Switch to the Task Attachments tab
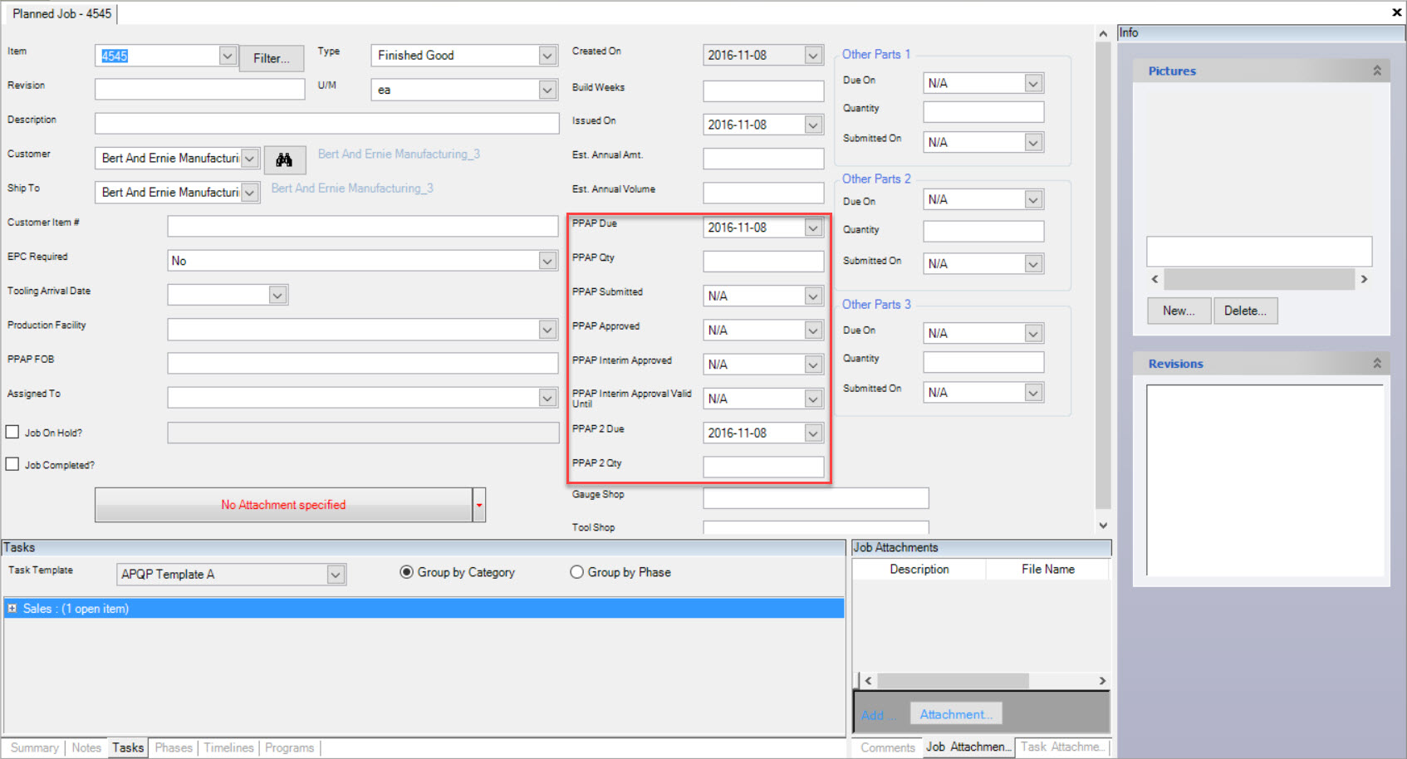This screenshot has width=1407, height=759. click(1062, 747)
